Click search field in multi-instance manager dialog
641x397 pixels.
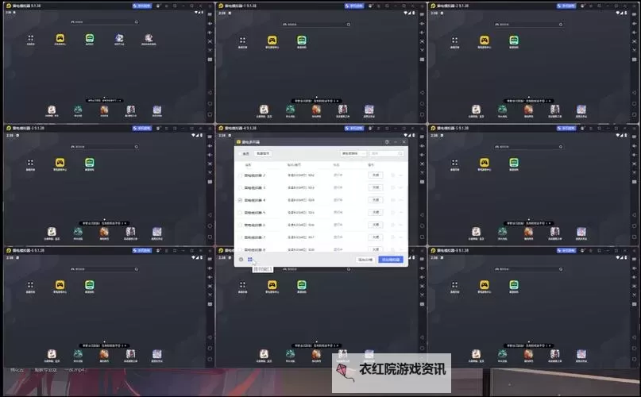click(x=386, y=153)
